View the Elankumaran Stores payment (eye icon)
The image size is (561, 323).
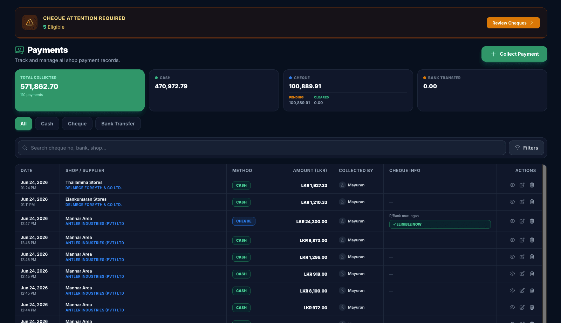pos(512,202)
